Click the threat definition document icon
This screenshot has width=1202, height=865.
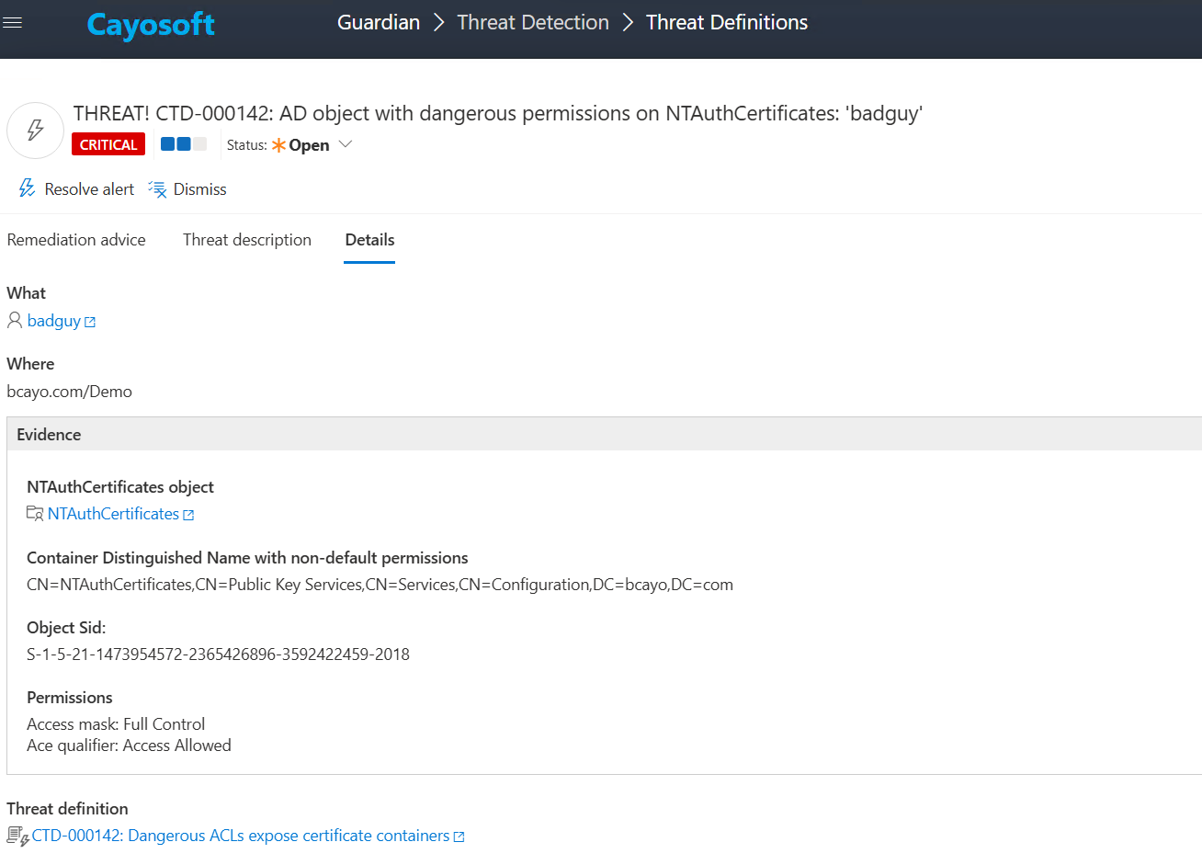[17, 836]
